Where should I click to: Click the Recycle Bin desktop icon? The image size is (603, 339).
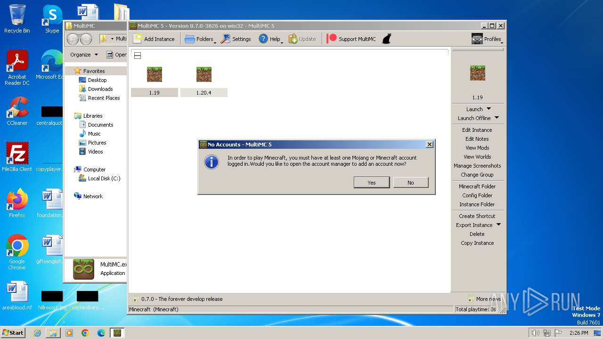[17, 19]
